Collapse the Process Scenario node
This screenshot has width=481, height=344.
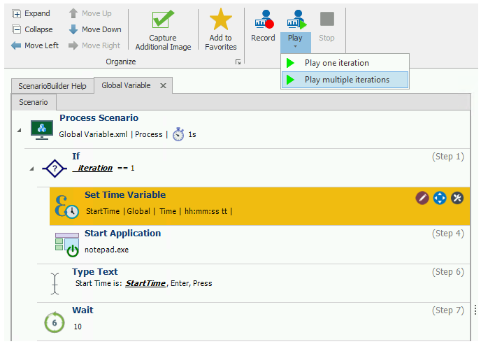(x=19, y=130)
